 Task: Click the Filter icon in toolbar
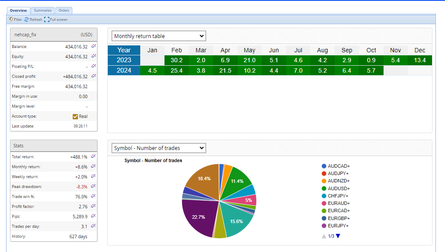[11, 19]
